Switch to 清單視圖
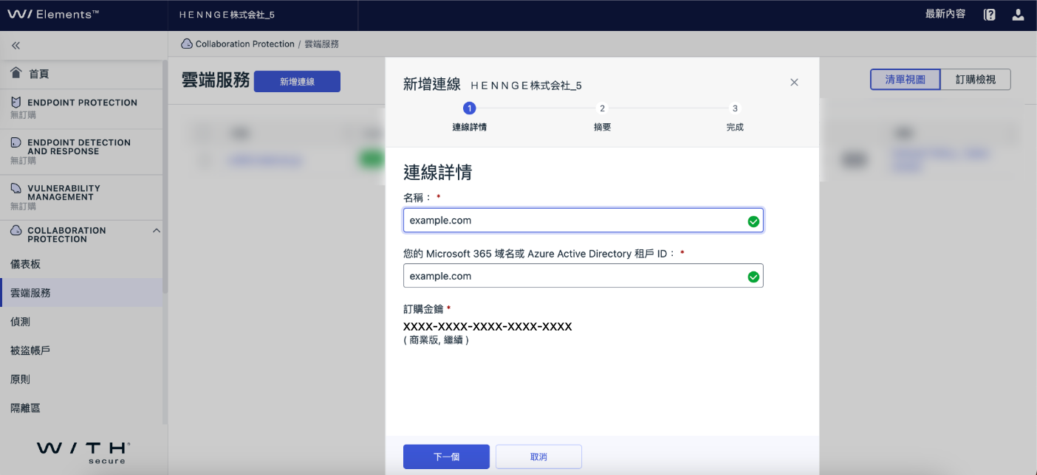 point(905,80)
